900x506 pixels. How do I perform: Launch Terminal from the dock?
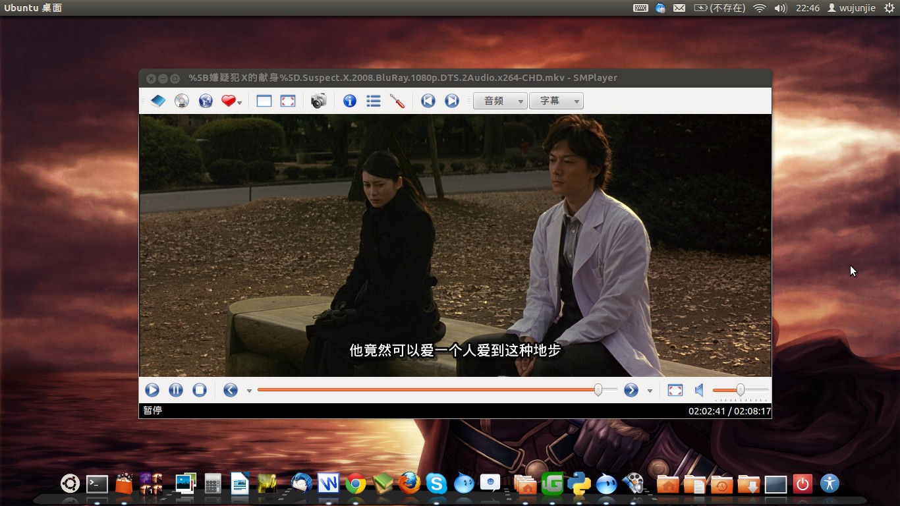point(98,484)
